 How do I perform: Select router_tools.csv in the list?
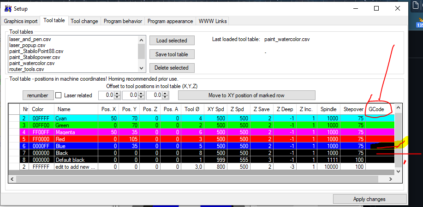click(27, 69)
